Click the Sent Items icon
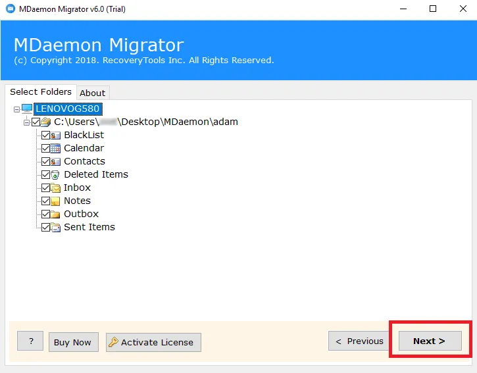Image resolution: width=477 pixels, height=373 pixels. [56, 228]
